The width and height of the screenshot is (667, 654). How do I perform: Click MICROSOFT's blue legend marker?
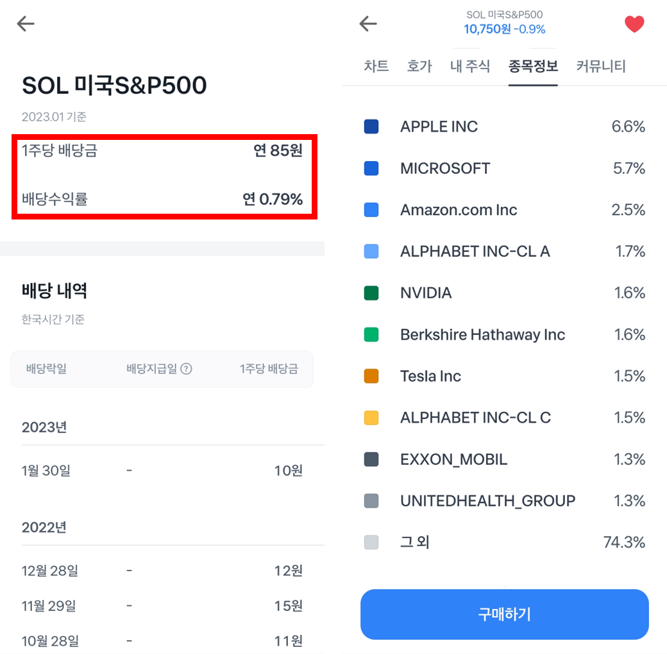(373, 168)
